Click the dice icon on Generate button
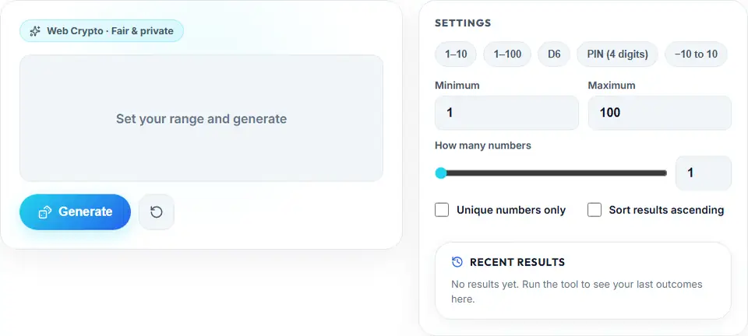The width and height of the screenshot is (748, 336). coord(45,212)
